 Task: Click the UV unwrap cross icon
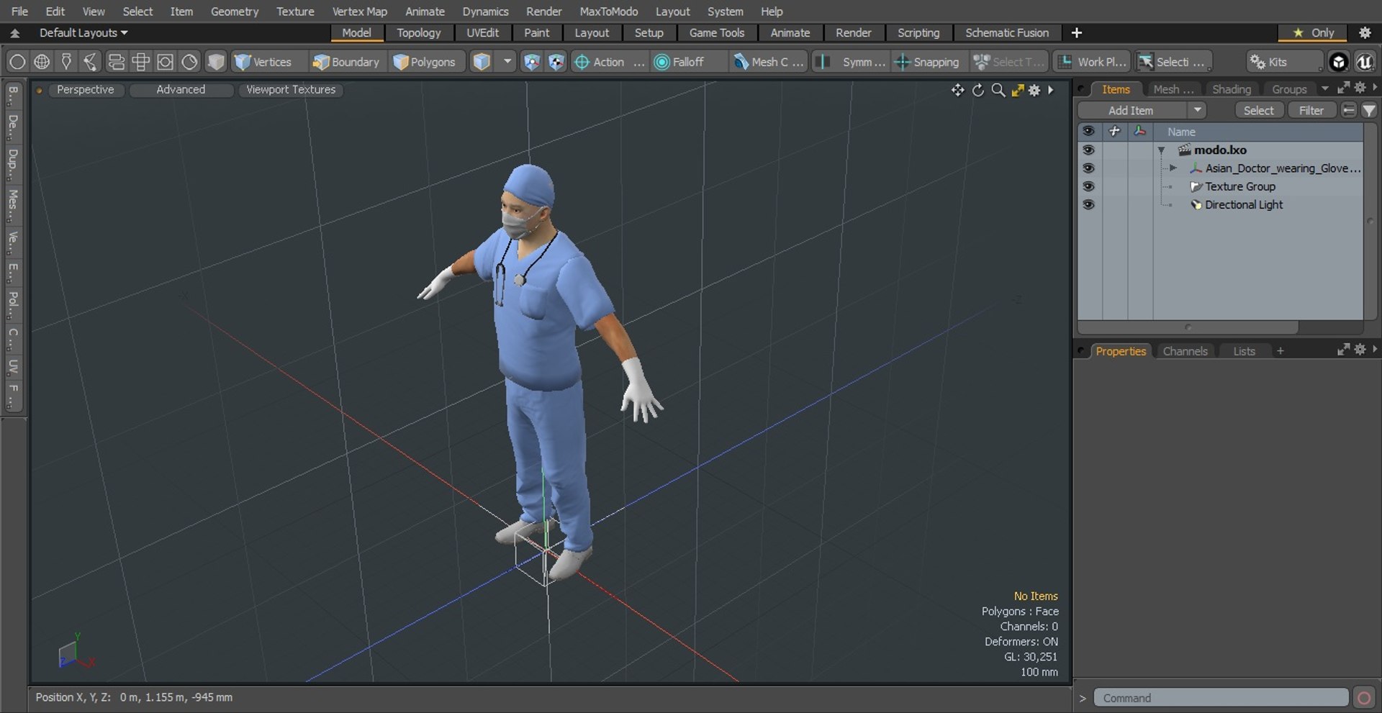click(x=140, y=62)
